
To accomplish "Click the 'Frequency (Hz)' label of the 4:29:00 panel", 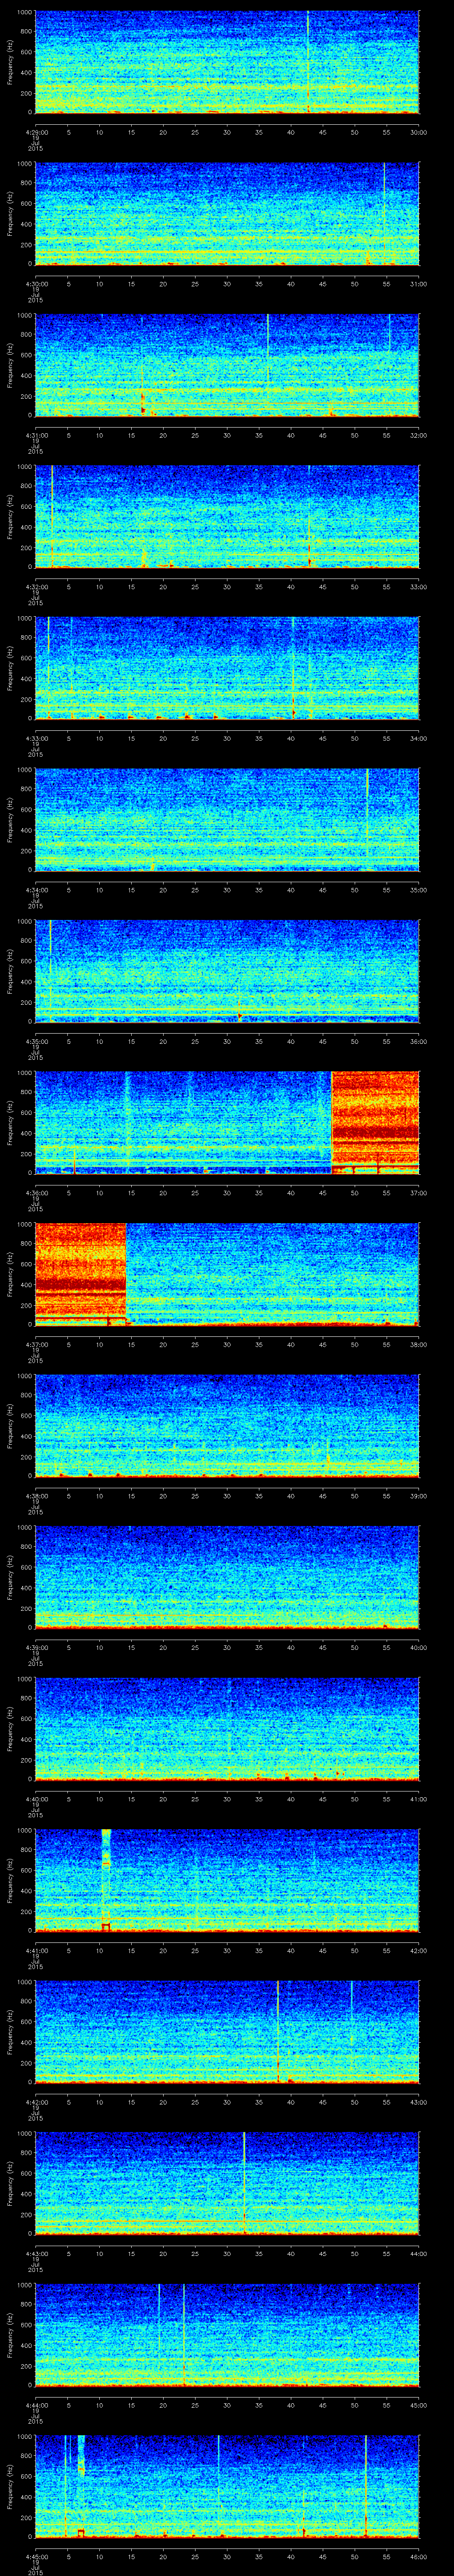I will [10, 62].
